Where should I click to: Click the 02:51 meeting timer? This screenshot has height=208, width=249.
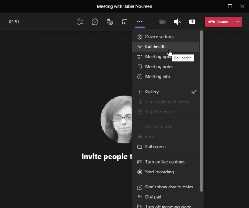[x=14, y=22]
